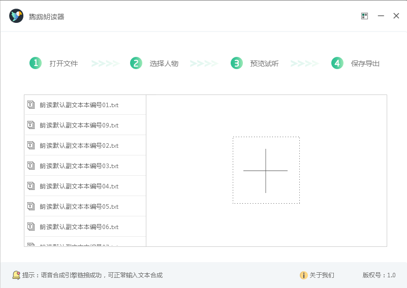Go to 预览试听 step
Viewport: 407px width, 288px height.
pyautogui.click(x=265, y=63)
